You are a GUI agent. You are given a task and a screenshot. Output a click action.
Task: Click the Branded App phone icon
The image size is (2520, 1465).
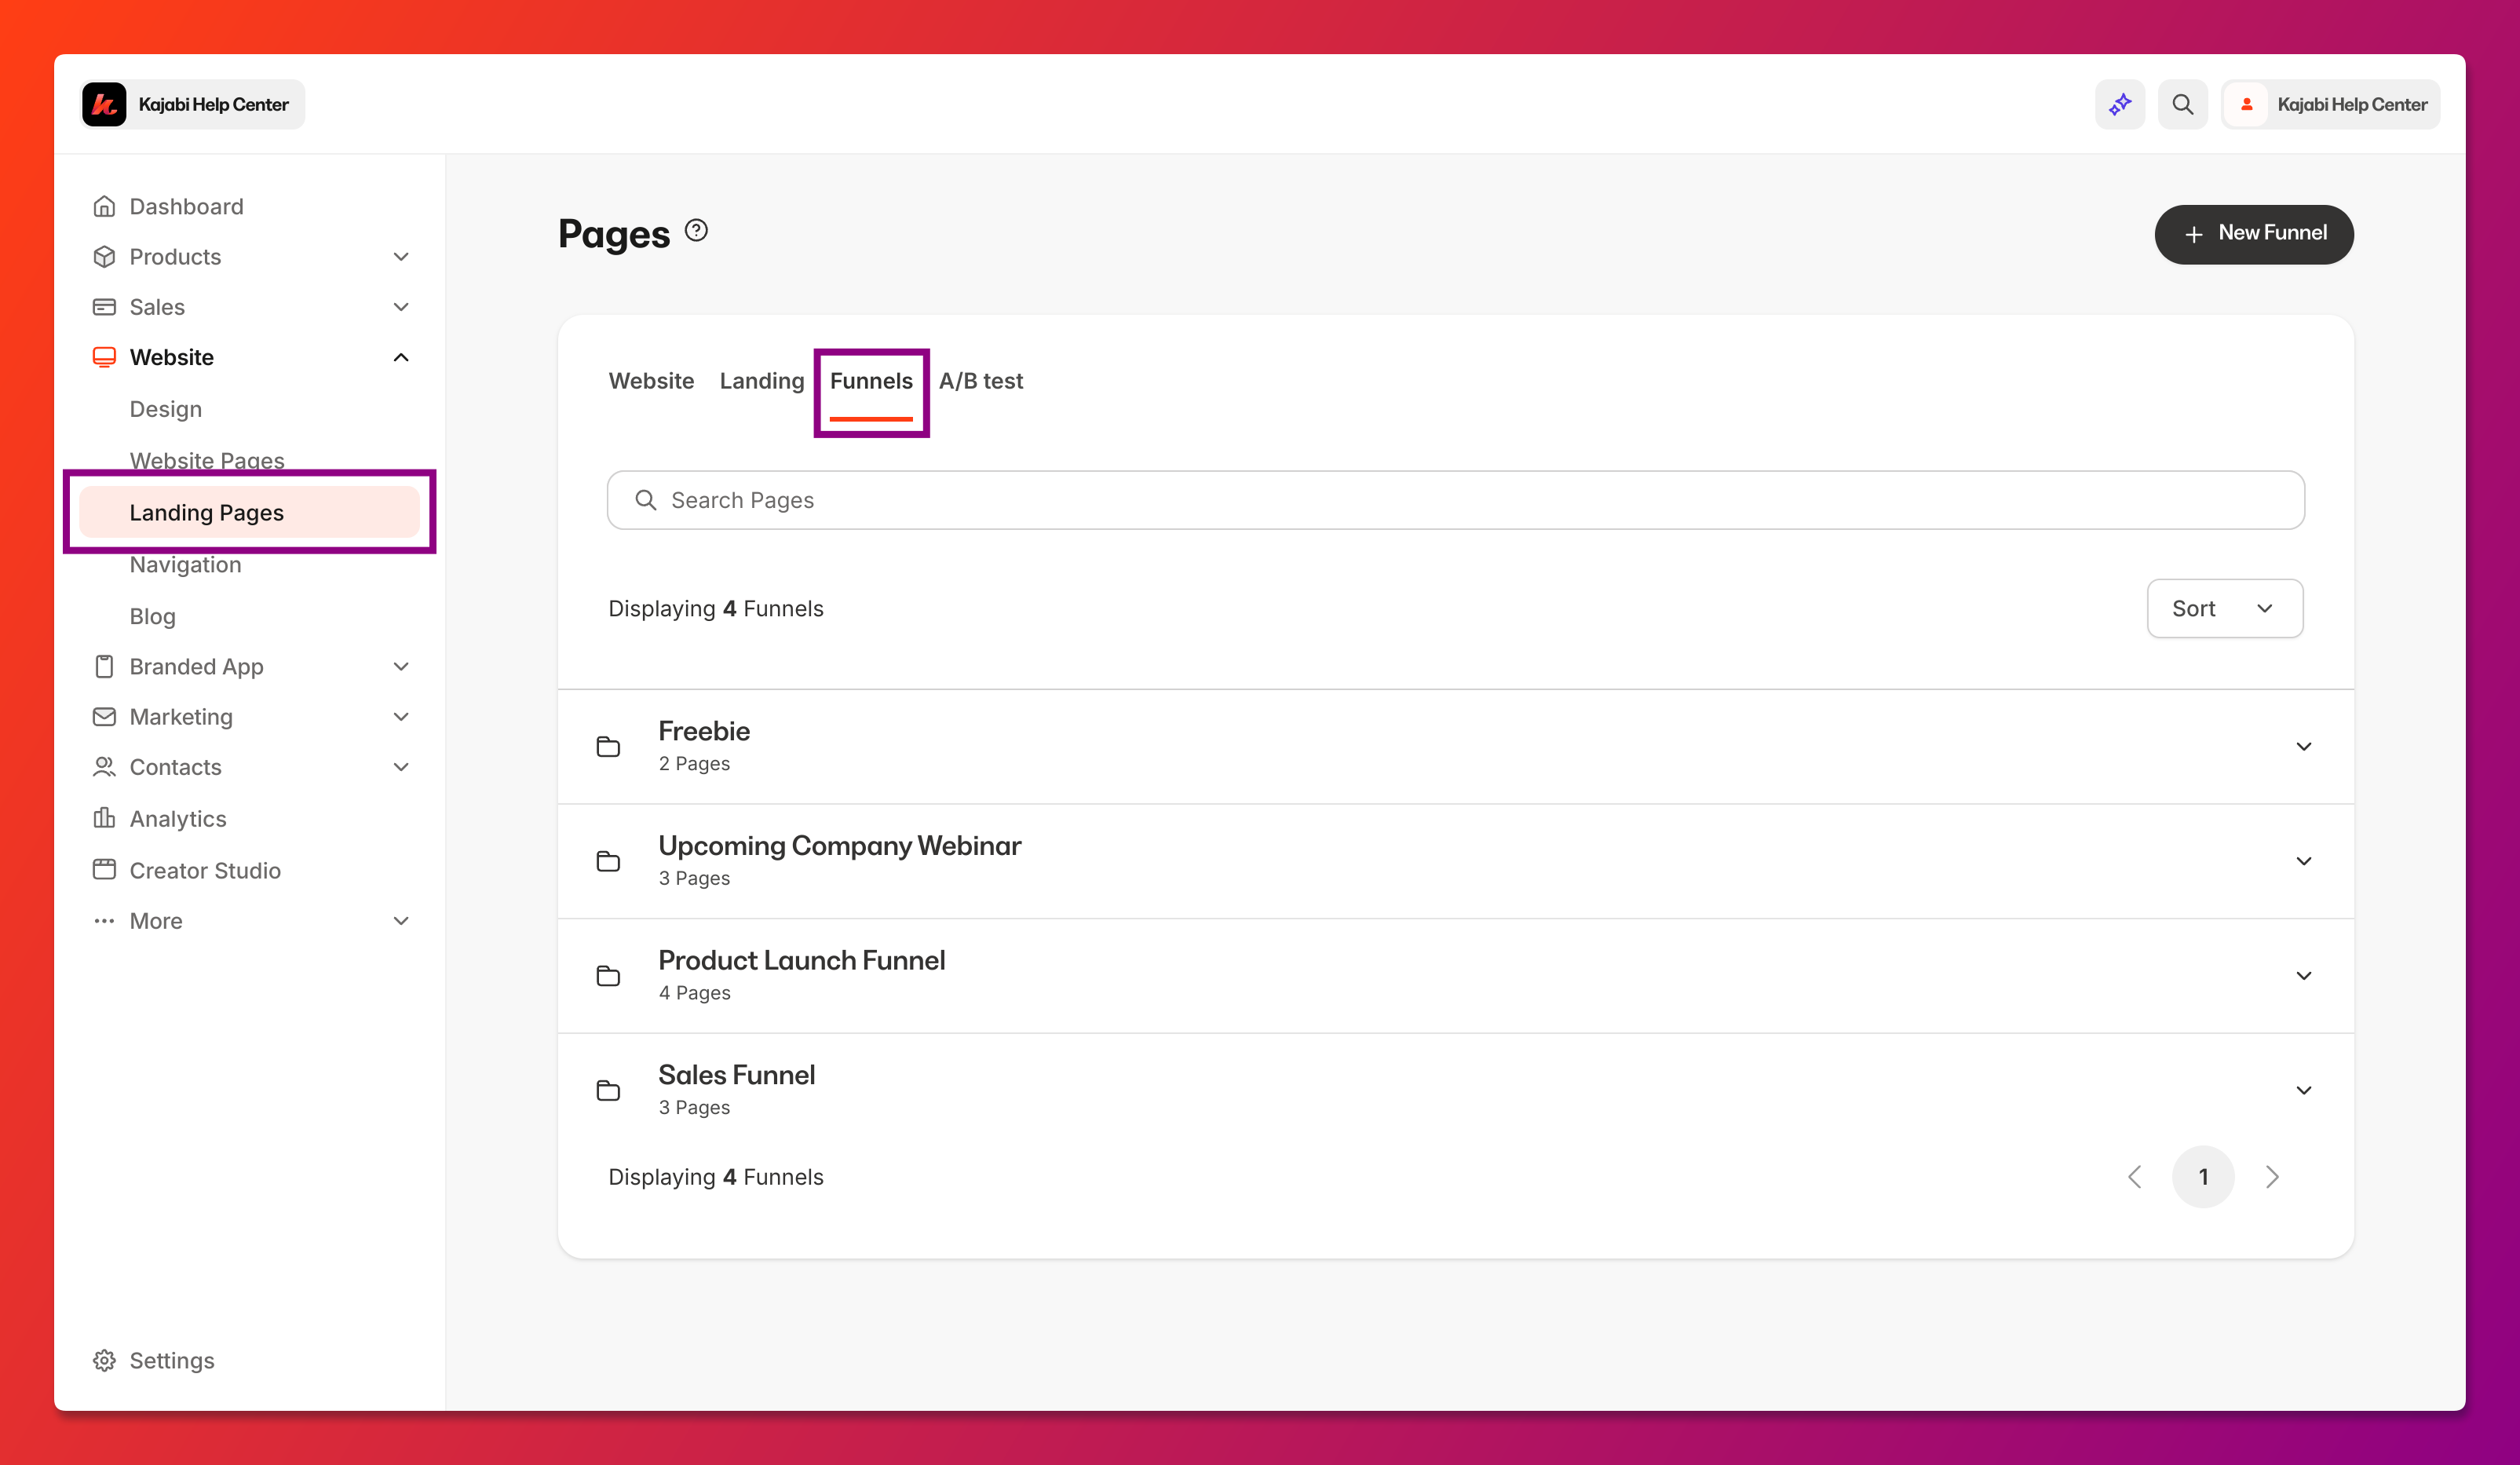(104, 666)
